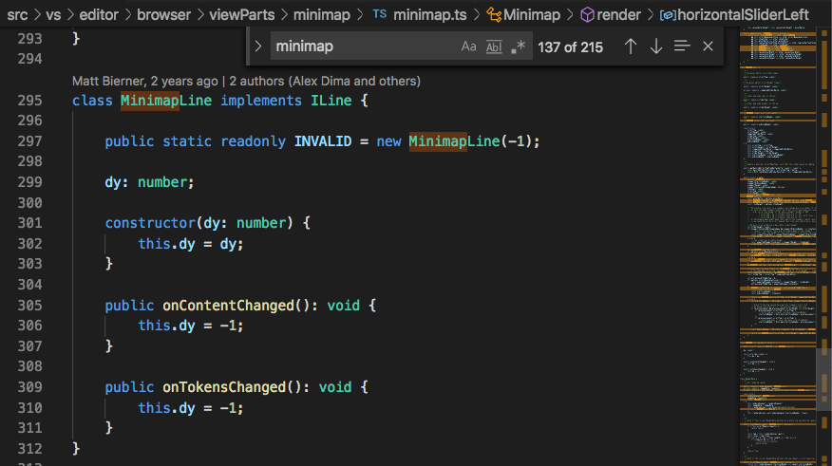The width and height of the screenshot is (832, 466).
Task: Go to previous match in find widget
Action: [x=631, y=47]
